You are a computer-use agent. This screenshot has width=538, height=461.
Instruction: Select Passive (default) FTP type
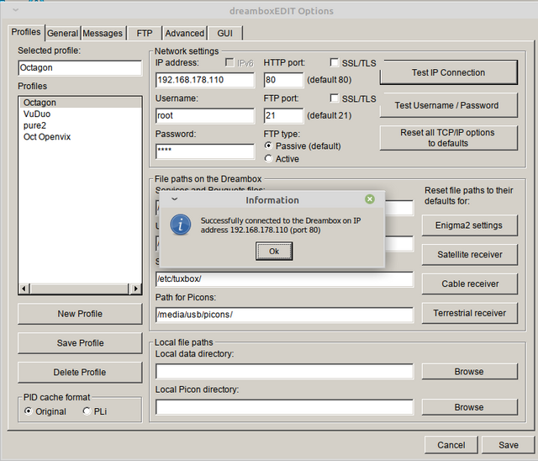pos(268,146)
